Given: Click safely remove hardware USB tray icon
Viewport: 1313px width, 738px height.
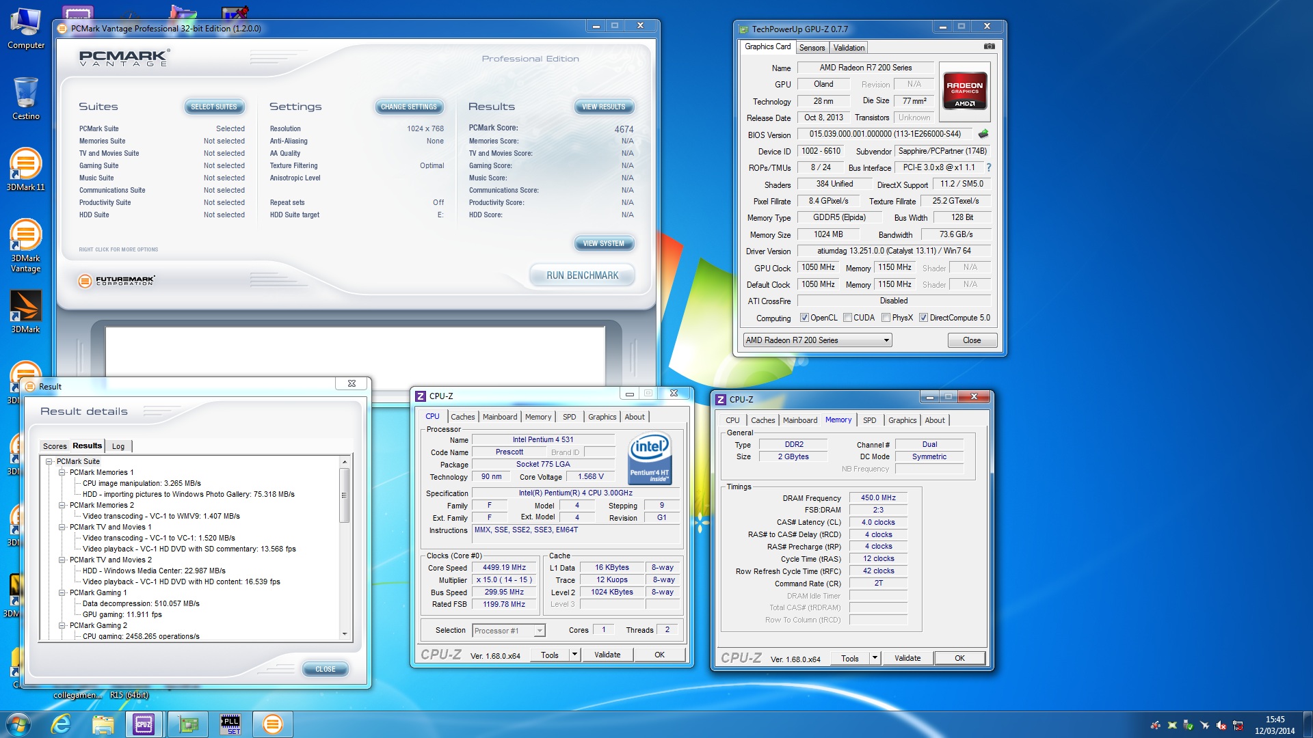Looking at the screenshot, I should [1188, 725].
